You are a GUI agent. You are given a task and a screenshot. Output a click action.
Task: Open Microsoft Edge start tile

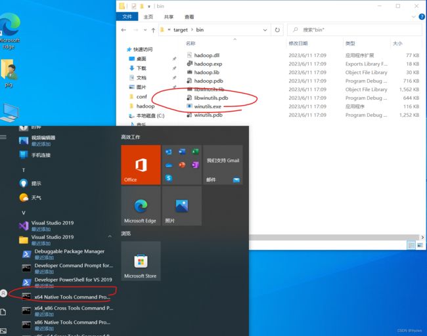tap(141, 206)
